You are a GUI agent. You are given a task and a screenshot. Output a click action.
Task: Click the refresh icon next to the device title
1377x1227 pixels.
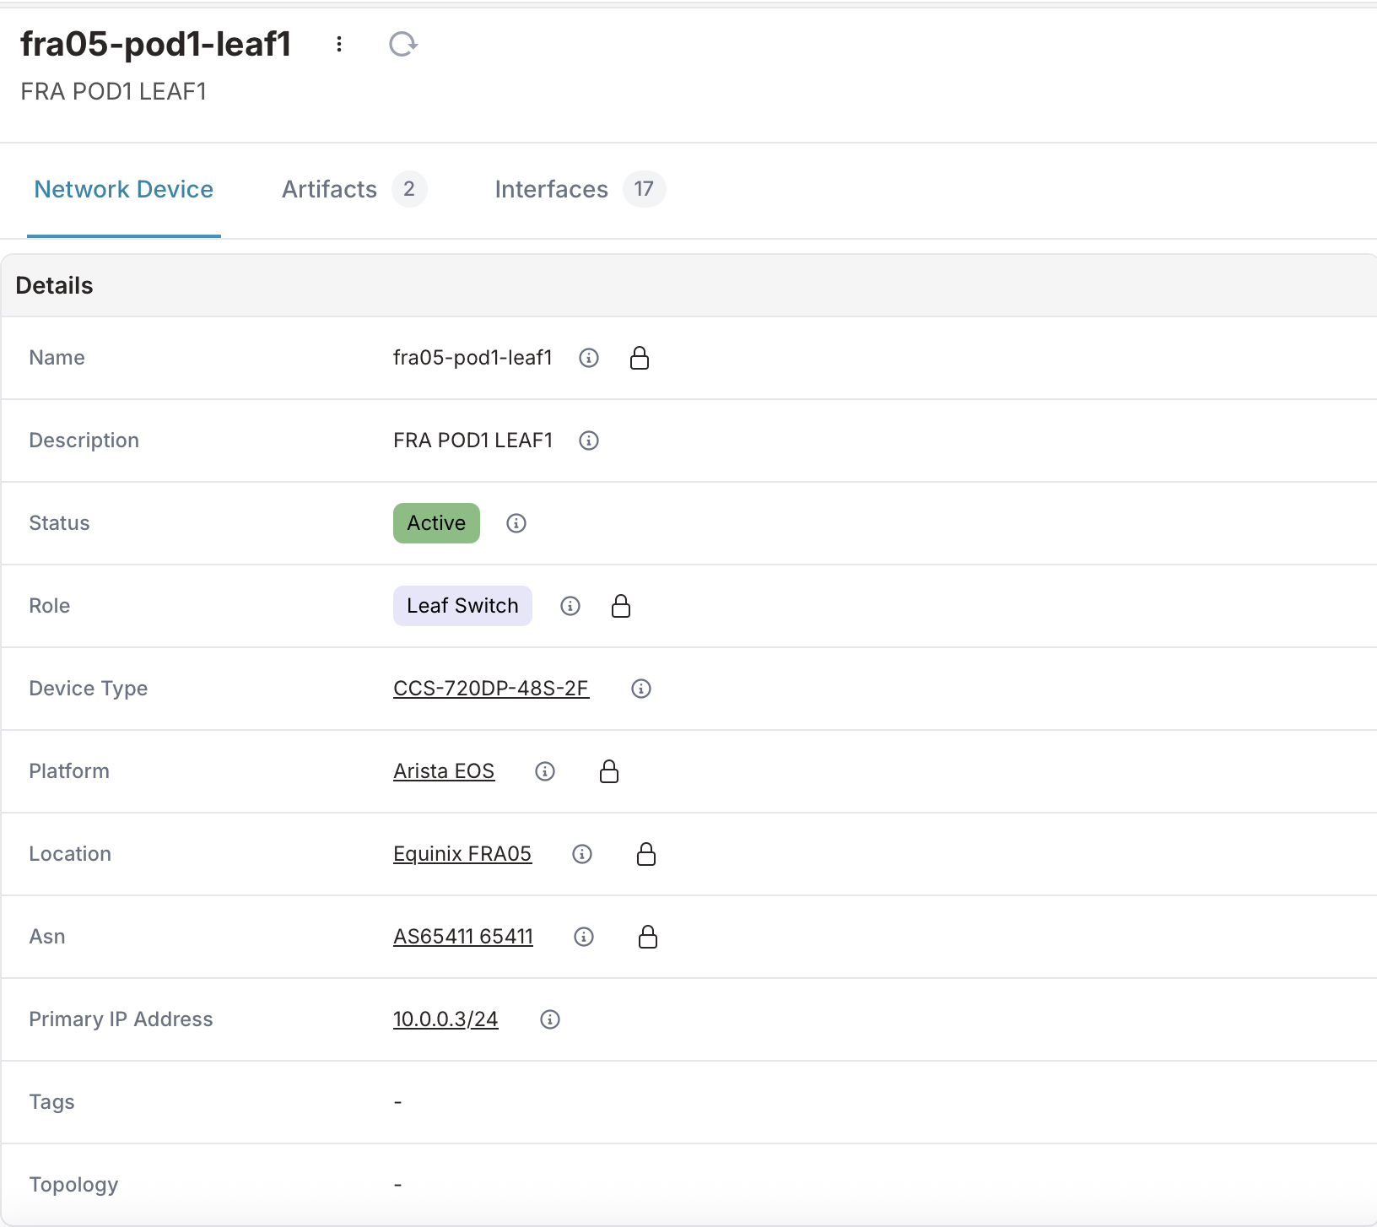click(x=403, y=44)
